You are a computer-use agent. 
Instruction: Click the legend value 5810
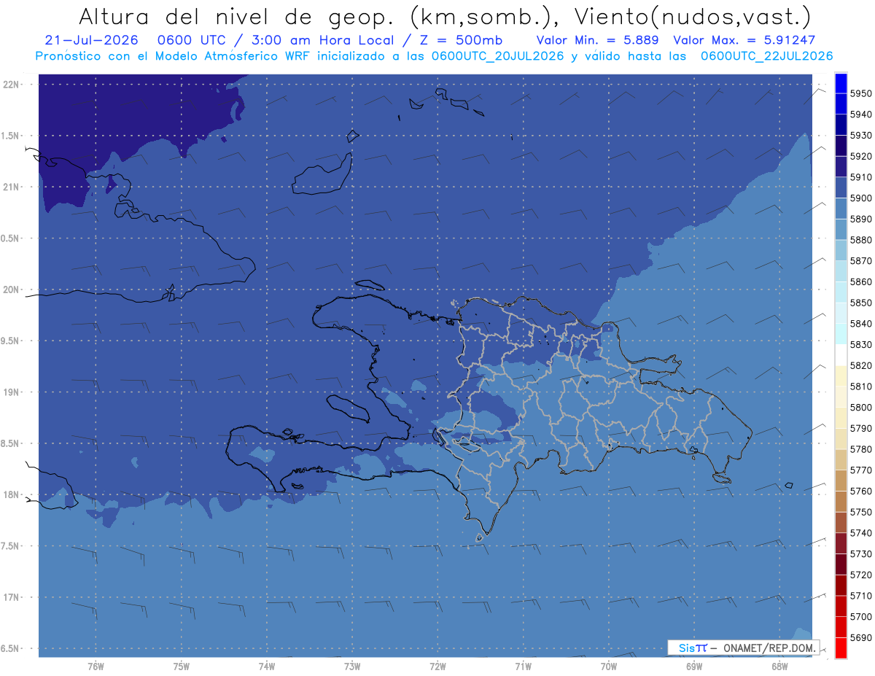click(861, 386)
